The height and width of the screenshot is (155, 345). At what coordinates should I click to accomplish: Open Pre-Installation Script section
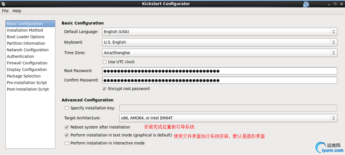(x=30, y=83)
